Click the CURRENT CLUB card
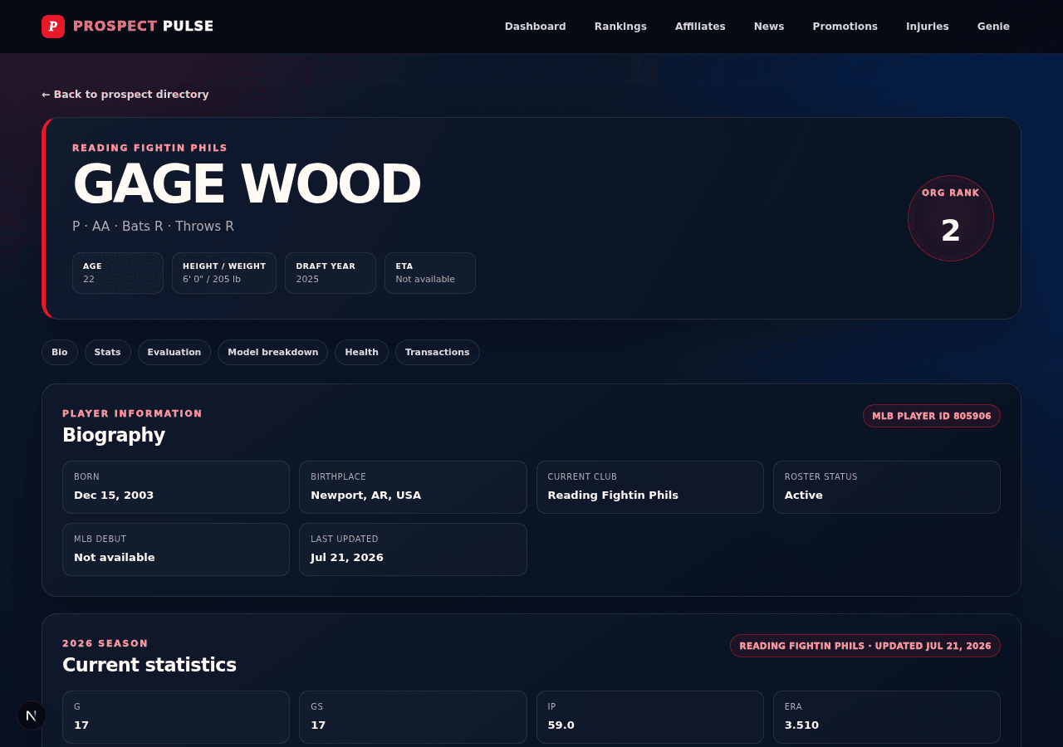Image resolution: width=1063 pixels, height=747 pixels. pyautogui.click(x=650, y=487)
